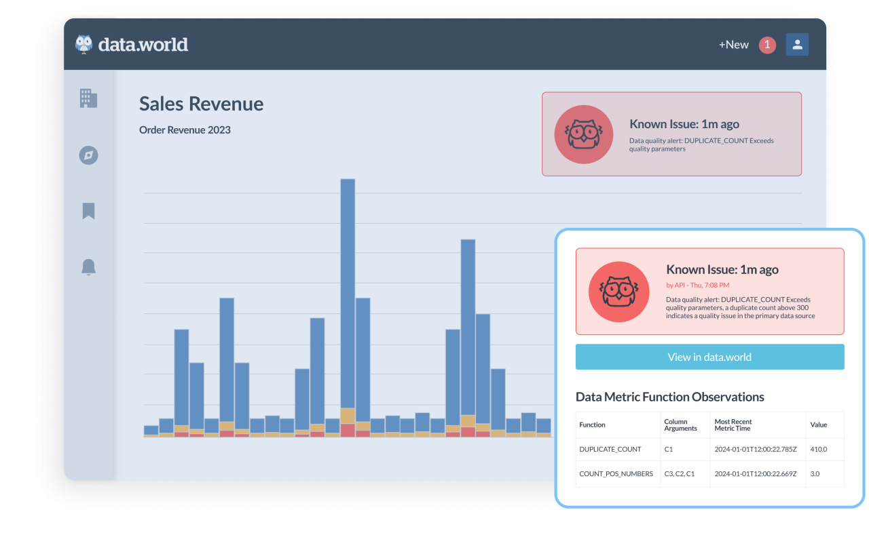Click the Function column header

point(592,425)
